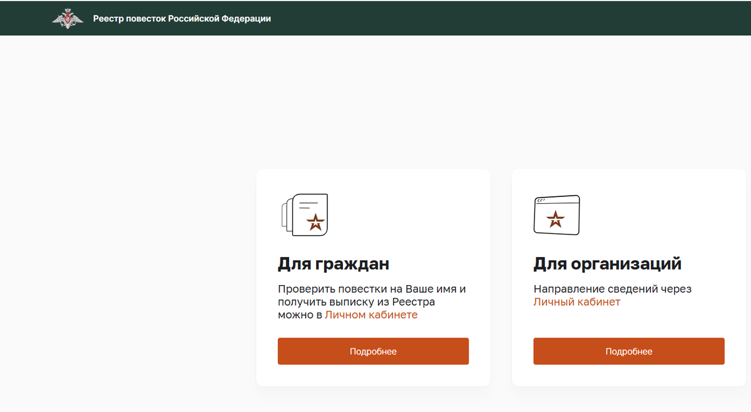Click the summons document icon for citizens
Image resolution: width=751 pixels, height=412 pixels.
[304, 214]
